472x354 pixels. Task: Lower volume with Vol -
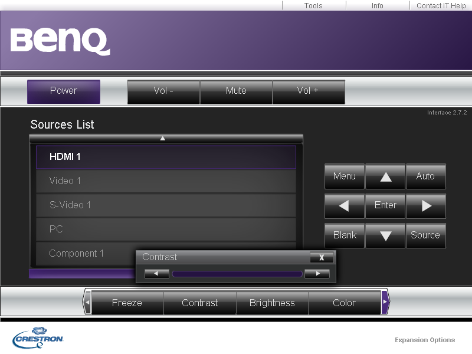pos(163,92)
